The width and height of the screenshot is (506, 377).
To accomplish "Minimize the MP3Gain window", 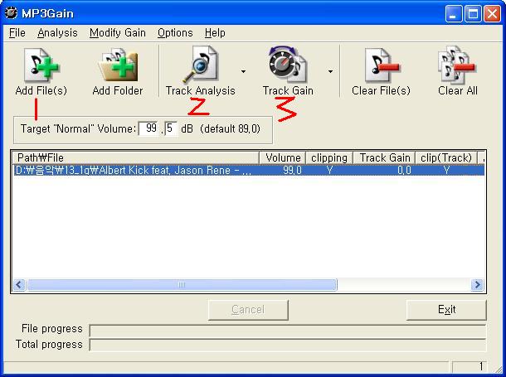I will pyautogui.click(x=454, y=13).
